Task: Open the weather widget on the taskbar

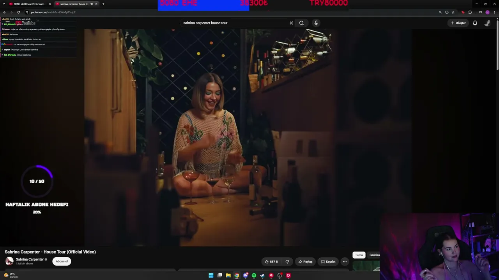Action: pos(11,275)
